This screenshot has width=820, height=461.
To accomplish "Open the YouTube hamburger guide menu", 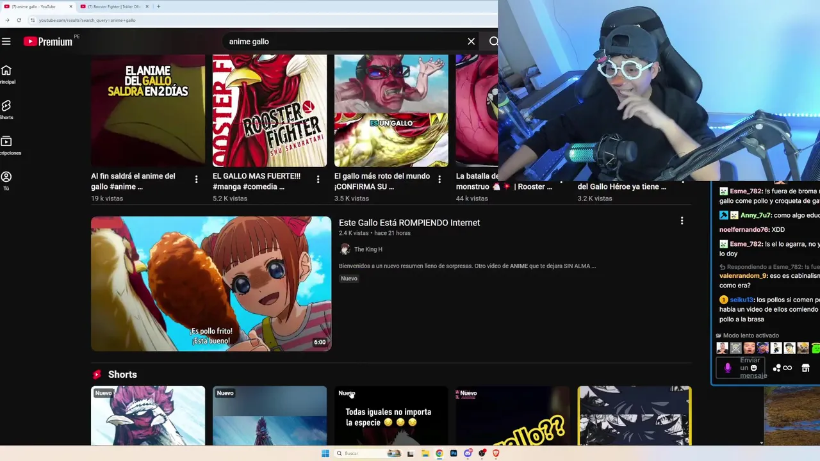I will [x=6, y=42].
